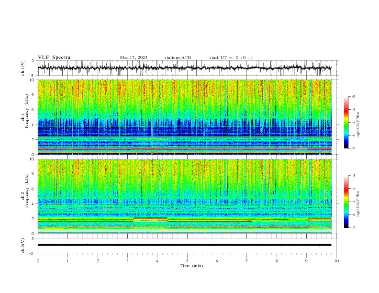The width and height of the screenshot is (379, 293).
Task: Select the ch.1 log(PSD) colorbar label
Action: pyautogui.click(x=358, y=125)
